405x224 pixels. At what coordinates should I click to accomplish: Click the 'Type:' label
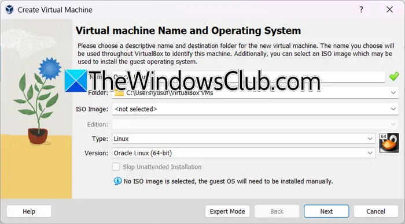(x=100, y=139)
